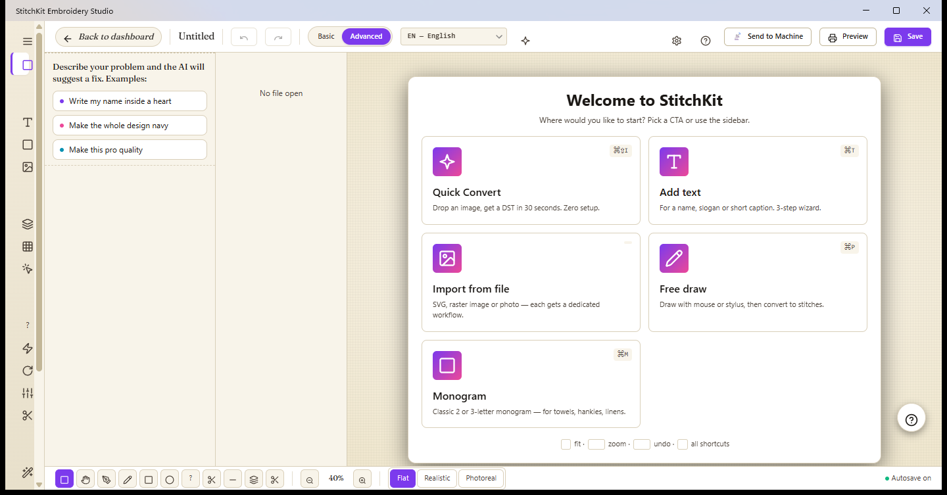This screenshot has height=495, width=947.
Task: Open the Quick Convert card
Action: pyautogui.click(x=531, y=181)
